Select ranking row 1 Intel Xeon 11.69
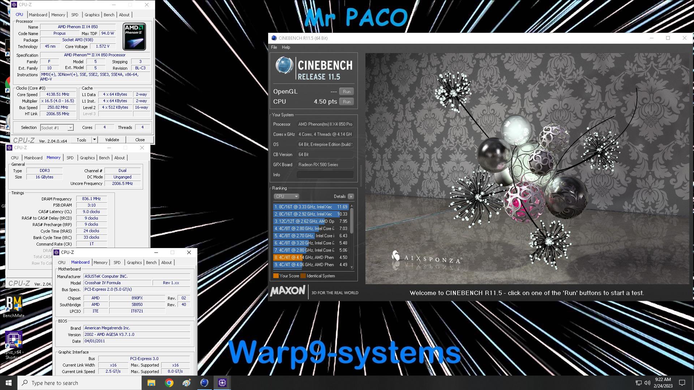694x390 pixels. 311,207
